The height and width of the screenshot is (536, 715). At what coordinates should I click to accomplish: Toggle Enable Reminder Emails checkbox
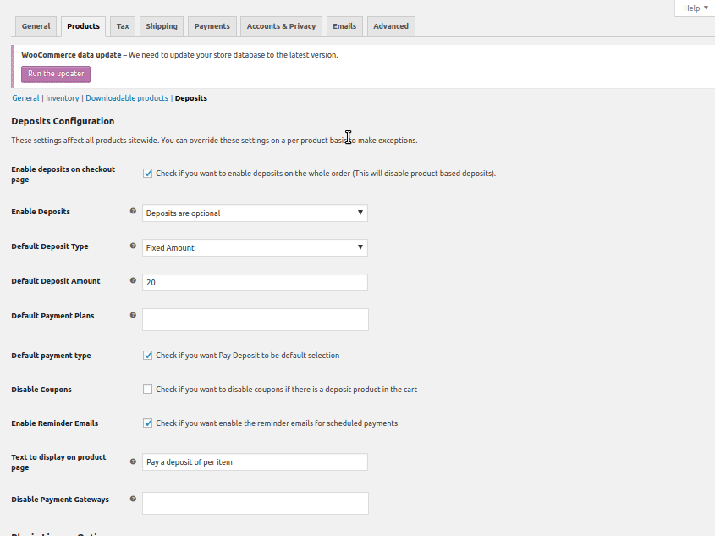point(148,423)
